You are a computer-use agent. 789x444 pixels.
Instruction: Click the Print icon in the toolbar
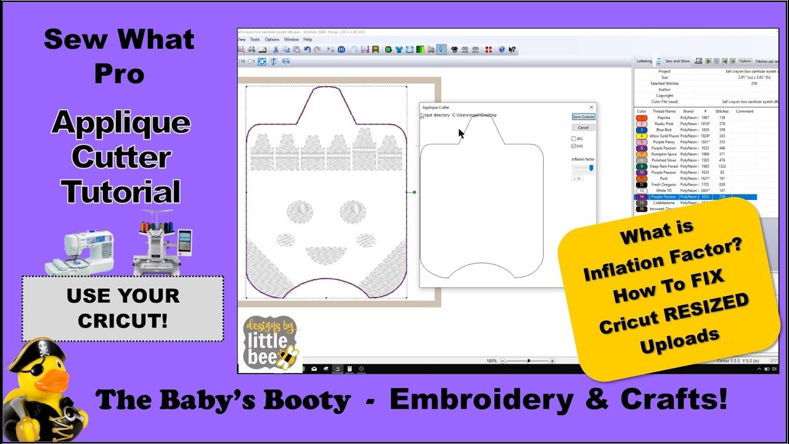tap(251, 49)
